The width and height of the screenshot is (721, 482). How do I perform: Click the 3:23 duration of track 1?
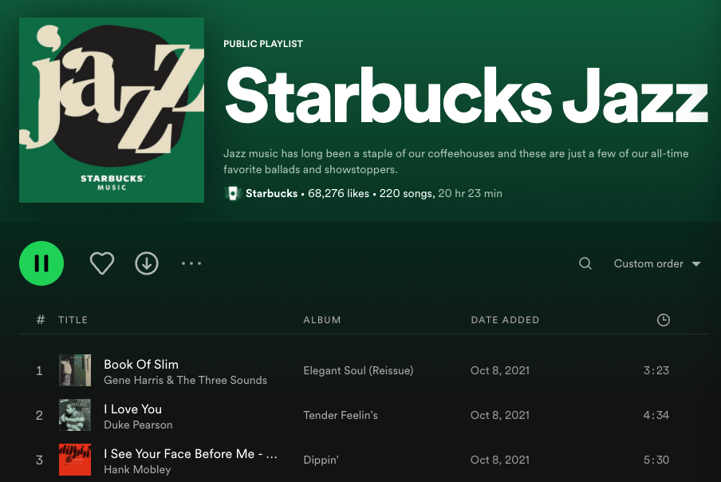click(656, 370)
